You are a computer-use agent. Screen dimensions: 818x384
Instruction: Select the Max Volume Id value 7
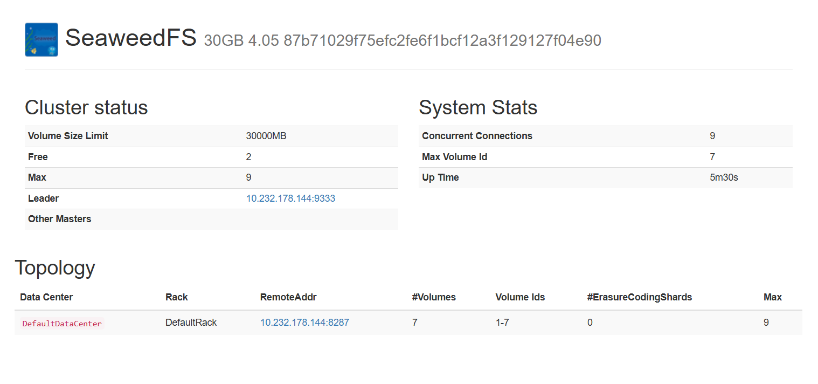(712, 157)
